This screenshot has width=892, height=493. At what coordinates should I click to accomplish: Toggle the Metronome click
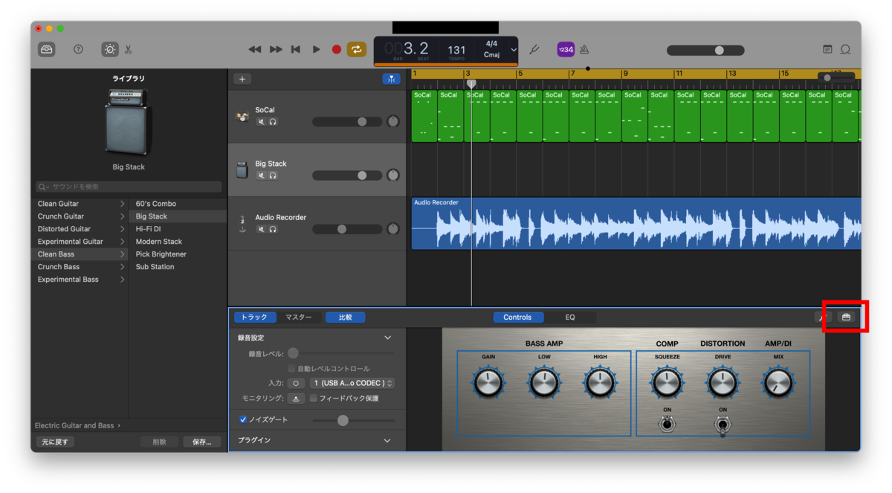[584, 50]
